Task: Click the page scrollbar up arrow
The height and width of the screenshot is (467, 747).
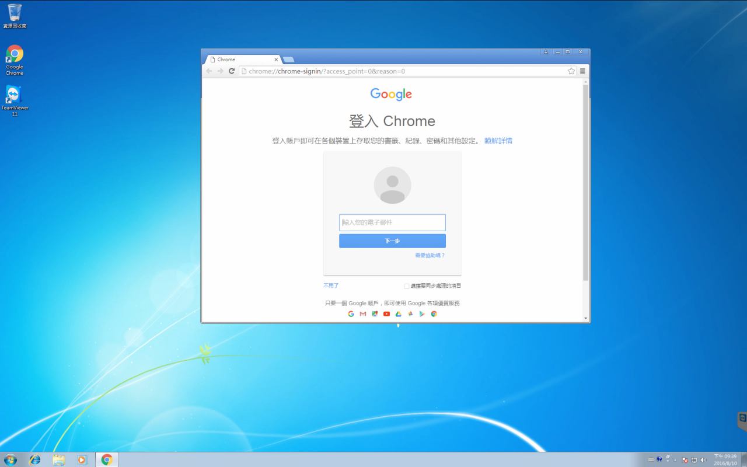Action: [586, 81]
